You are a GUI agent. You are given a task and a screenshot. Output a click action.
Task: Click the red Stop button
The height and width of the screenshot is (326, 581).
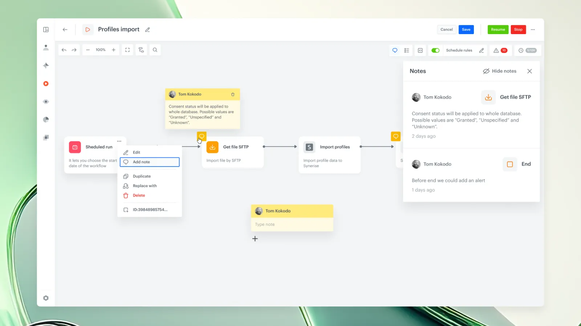click(518, 30)
